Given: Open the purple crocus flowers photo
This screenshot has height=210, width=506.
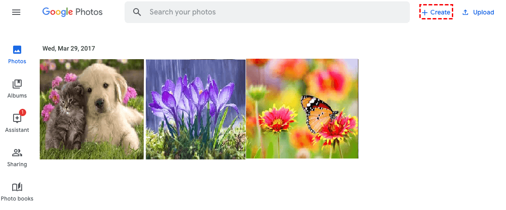Looking at the screenshot, I should pos(195,109).
